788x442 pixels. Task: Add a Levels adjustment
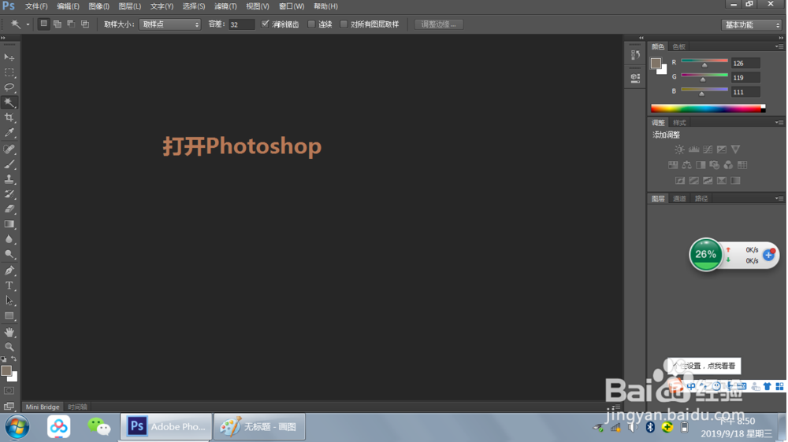coord(693,149)
